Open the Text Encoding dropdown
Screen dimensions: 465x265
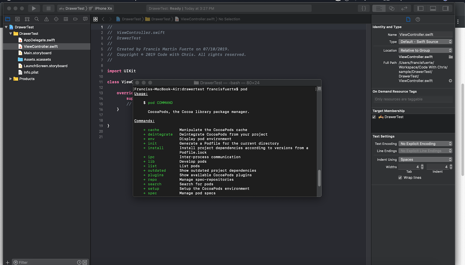pyautogui.click(x=425, y=144)
